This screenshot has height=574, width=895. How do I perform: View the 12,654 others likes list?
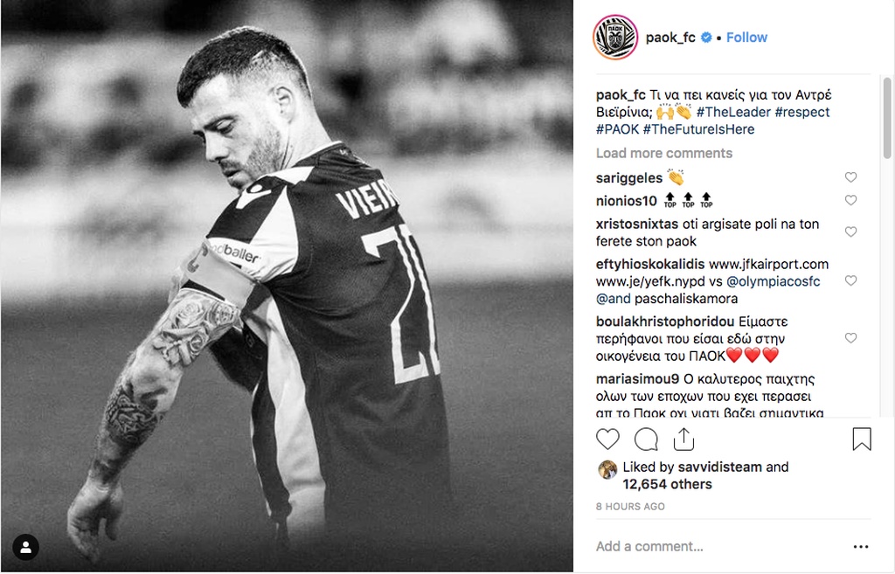(x=667, y=484)
